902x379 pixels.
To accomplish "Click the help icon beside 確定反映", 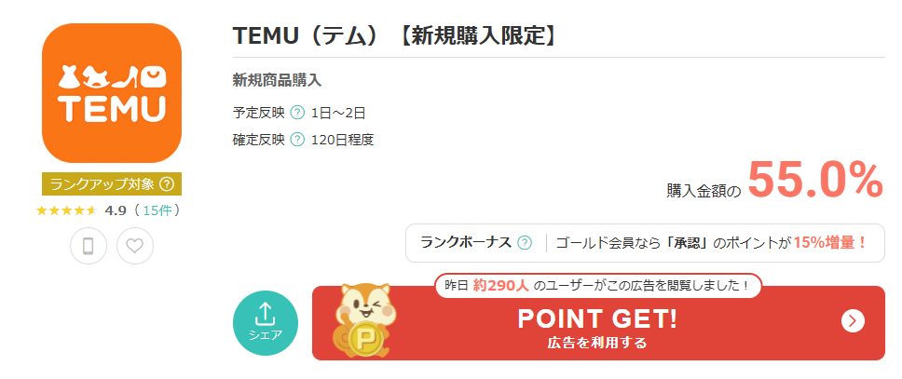I will point(297,140).
